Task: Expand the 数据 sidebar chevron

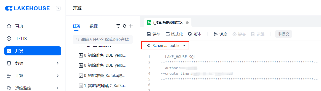Action: [58, 63]
